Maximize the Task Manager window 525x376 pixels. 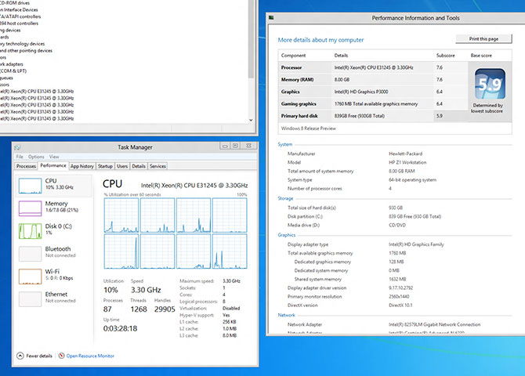(x=236, y=146)
